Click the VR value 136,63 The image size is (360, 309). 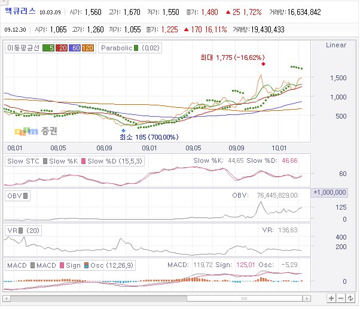point(288,230)
